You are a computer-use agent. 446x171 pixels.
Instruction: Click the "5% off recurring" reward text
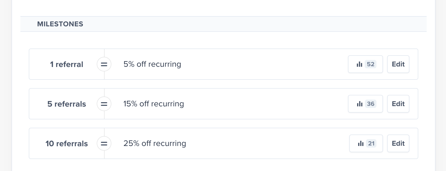coord(152,64)
